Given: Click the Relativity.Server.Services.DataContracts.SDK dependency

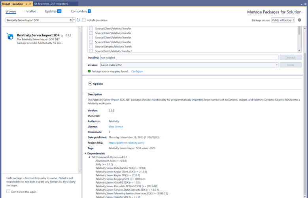Looking at the screenshot, I should [127, 190].
